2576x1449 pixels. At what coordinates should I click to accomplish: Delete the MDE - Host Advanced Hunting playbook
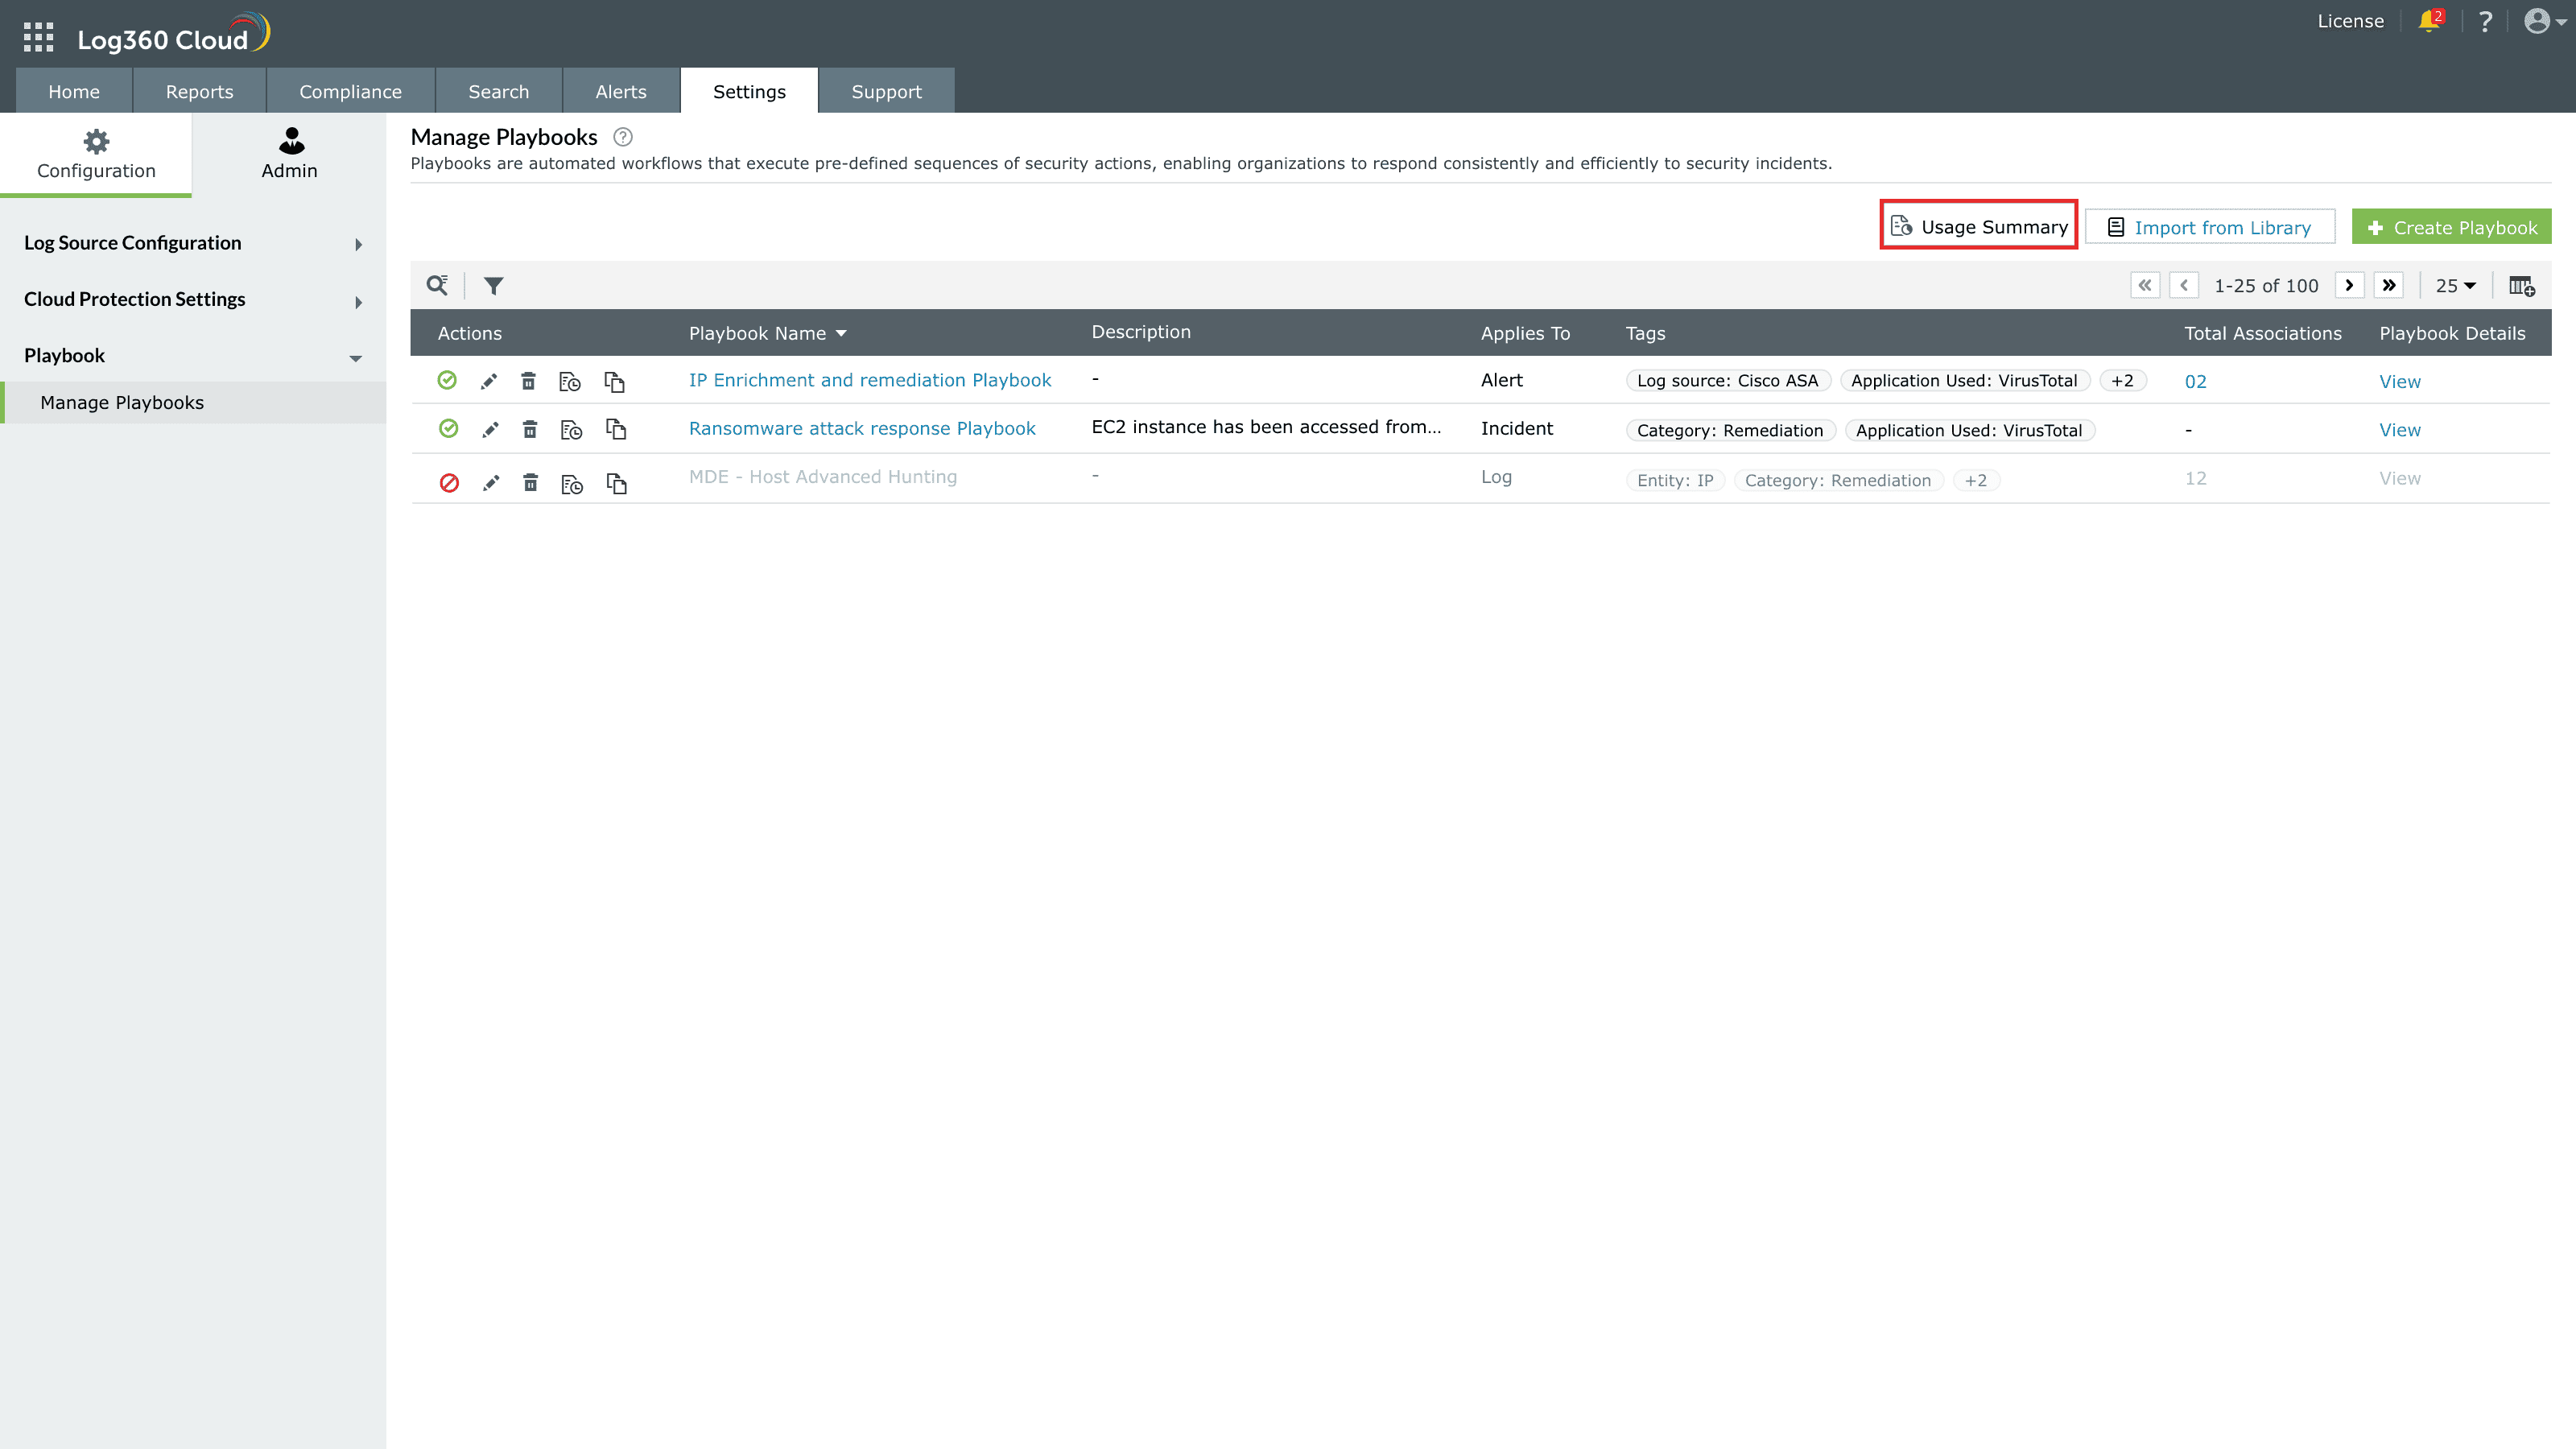531,483
